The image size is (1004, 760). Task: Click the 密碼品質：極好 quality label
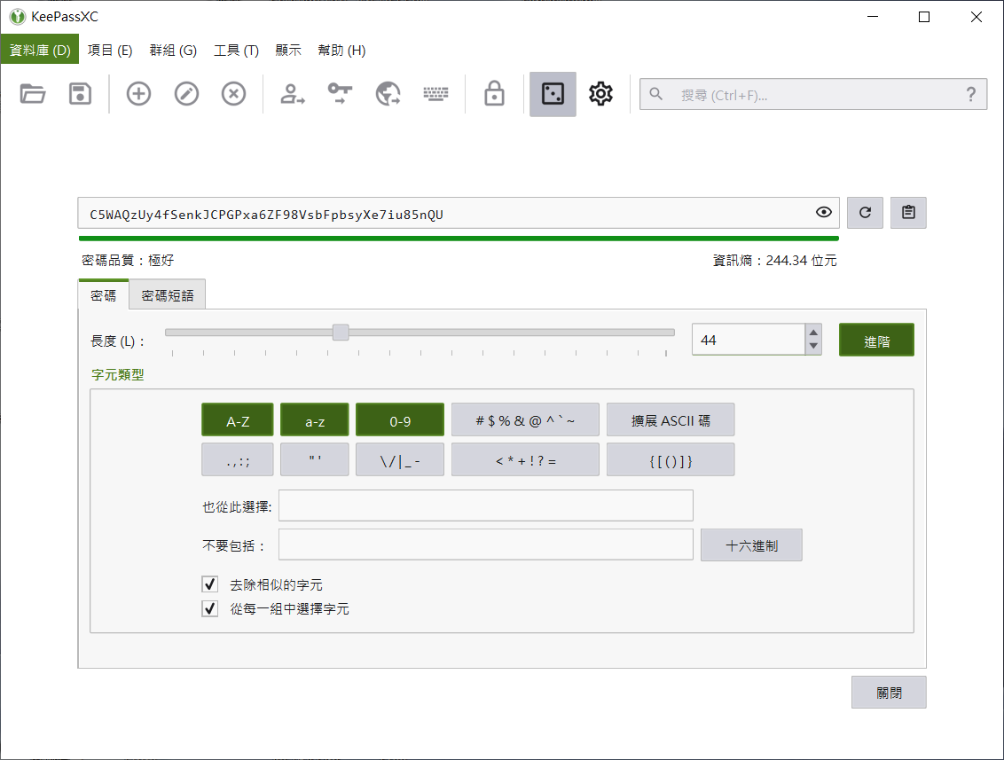click(128, 261)
